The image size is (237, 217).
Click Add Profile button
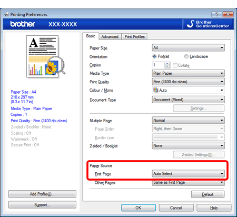[x=42, y=194]
